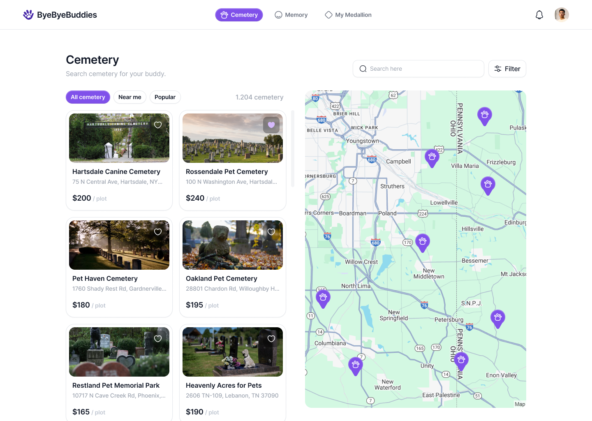Unfavorite Rossendale Pet Cemetery heart
592x421 pixels.
point(271,125)
